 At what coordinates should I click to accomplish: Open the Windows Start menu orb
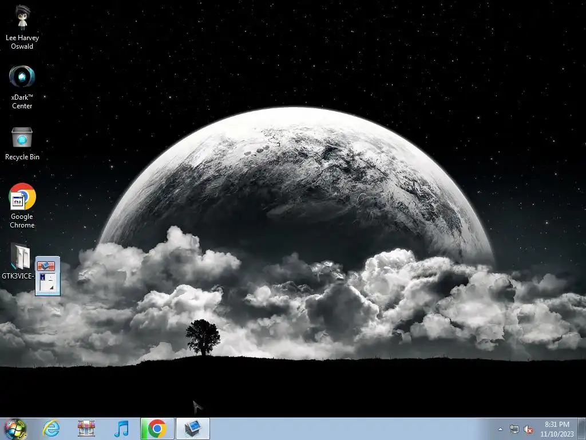click(15, 429)
